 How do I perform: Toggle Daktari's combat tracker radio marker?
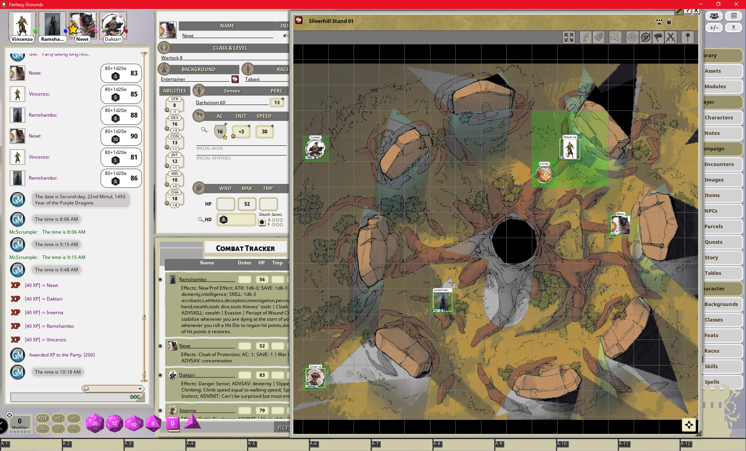click(160, 375)
